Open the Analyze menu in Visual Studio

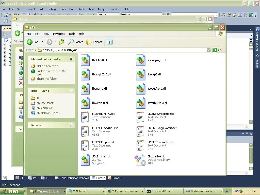tap(102, 9)
